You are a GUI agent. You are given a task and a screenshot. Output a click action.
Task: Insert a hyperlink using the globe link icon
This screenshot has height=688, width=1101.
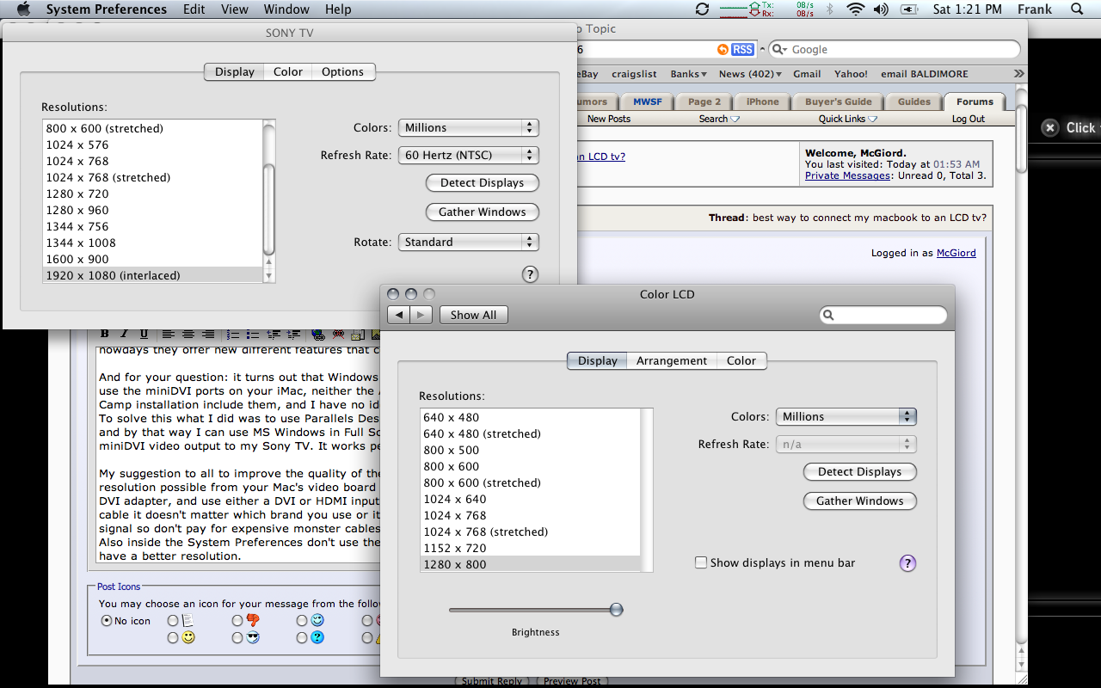click(318, 335)
